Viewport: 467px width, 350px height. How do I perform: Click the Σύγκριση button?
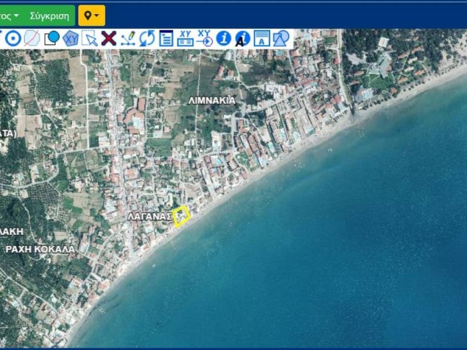click(49, 16)
